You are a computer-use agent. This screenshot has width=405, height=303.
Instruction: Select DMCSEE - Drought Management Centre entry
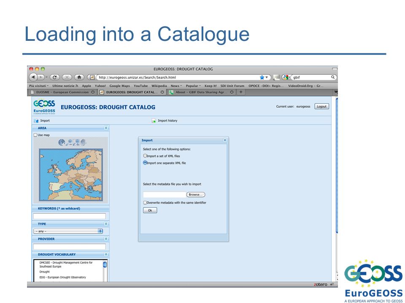pos(66,264)
